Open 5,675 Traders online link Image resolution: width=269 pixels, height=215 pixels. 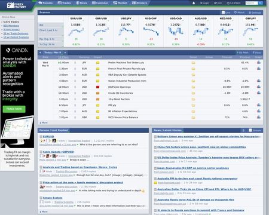click(11, 22)
